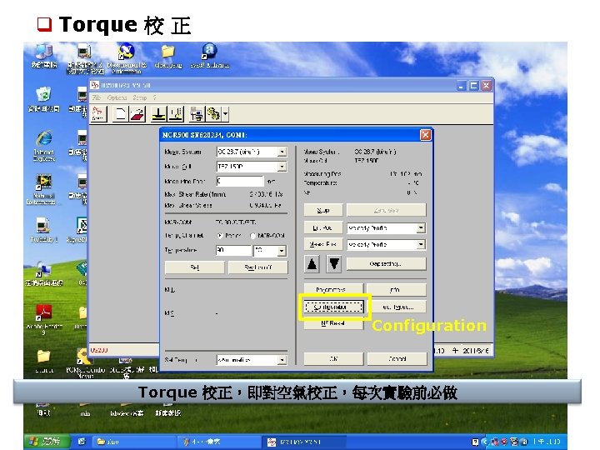600x450 pixels.
Task: Close the MCR500 dialog
Action: pyautogui.click(x=426, y=135)
